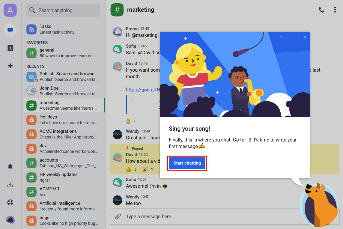Click Emma's avatar in the chat

coord(118,32)
